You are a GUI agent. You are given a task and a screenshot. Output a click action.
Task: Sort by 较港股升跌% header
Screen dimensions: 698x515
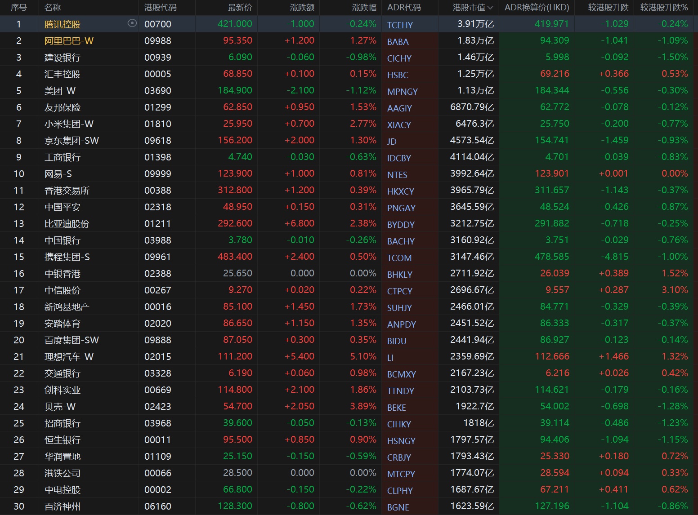coord(664,8)
